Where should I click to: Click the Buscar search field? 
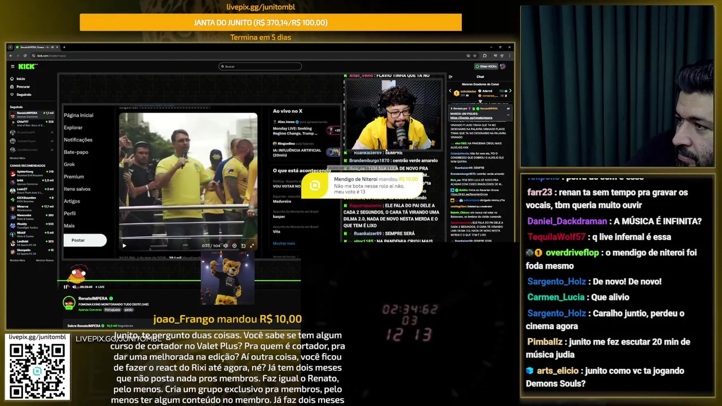point(260,67)
